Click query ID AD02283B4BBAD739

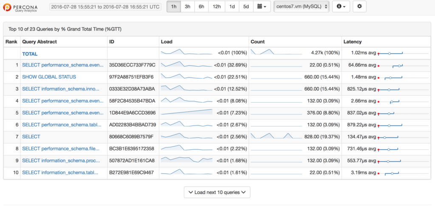(x=133, y=125)
